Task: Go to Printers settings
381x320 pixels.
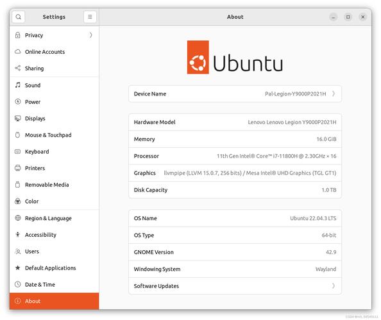Action: (x=54, y=168)
